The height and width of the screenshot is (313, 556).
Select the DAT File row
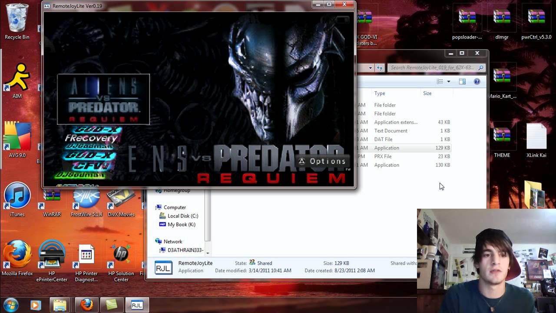[404, 139]
